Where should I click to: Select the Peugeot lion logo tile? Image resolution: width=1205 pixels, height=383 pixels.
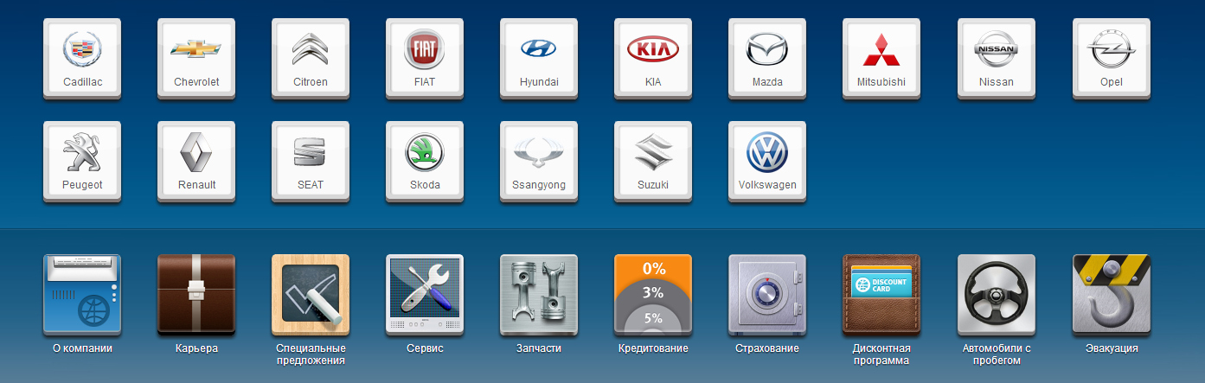click(x=82, y=161)
